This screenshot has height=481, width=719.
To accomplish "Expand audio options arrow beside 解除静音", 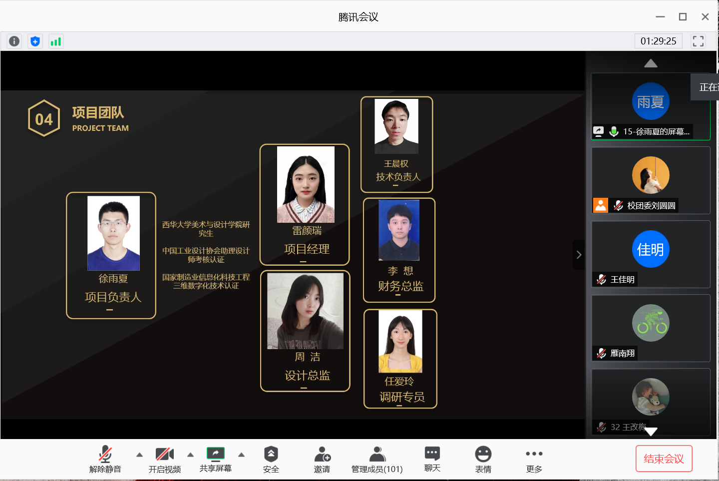I will tap(139, 455).
